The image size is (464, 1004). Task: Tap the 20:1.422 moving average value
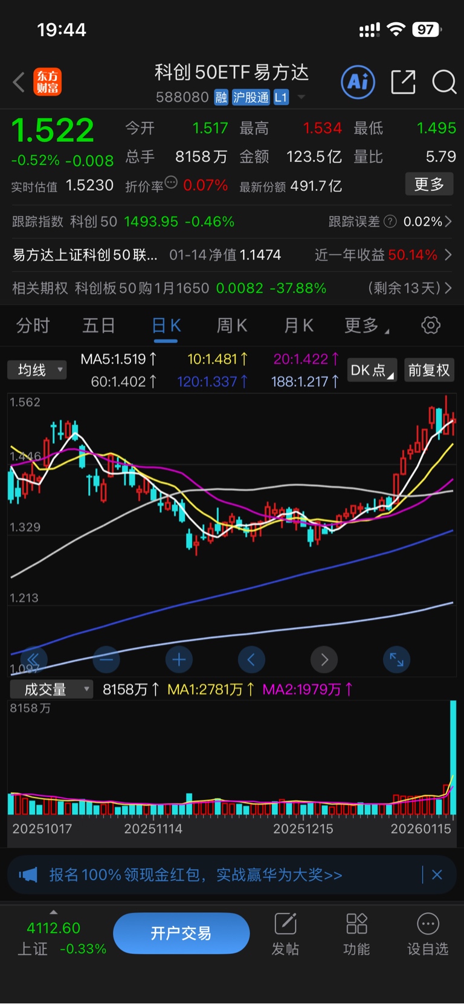click(x=306, y=359)
